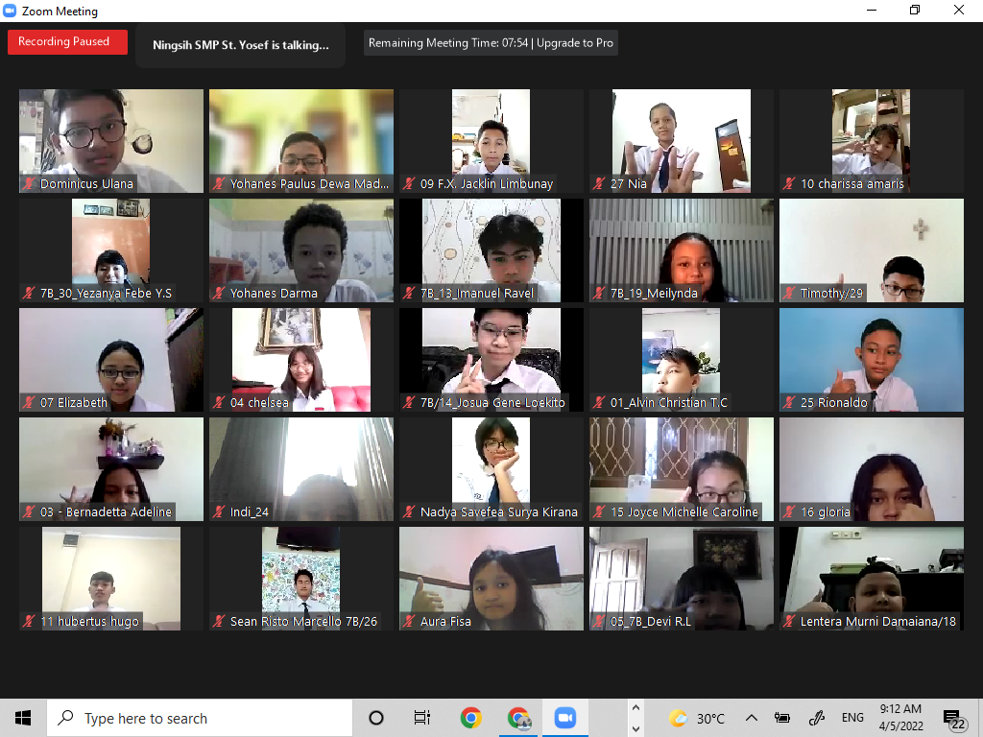Image resolution: width=983 pixels, height=737 pixels.
Task: Open the Windows Start menu
Action: pos(23,718)
